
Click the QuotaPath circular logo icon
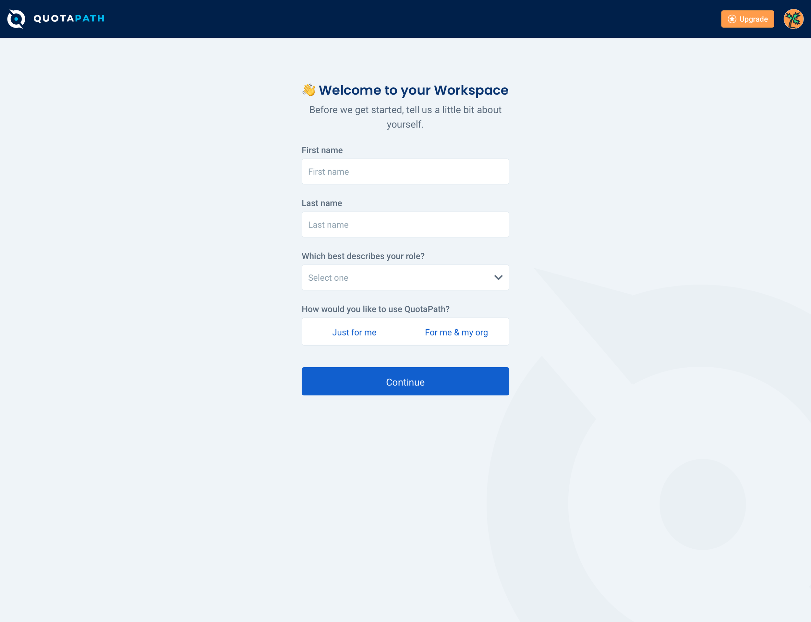(x=16, y=19)
